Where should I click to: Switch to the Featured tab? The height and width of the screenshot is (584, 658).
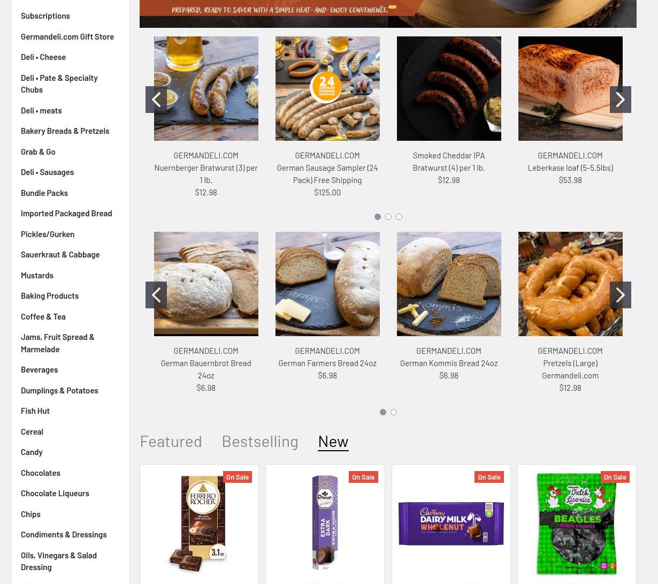pyautogui.click(x=171, y=441)
